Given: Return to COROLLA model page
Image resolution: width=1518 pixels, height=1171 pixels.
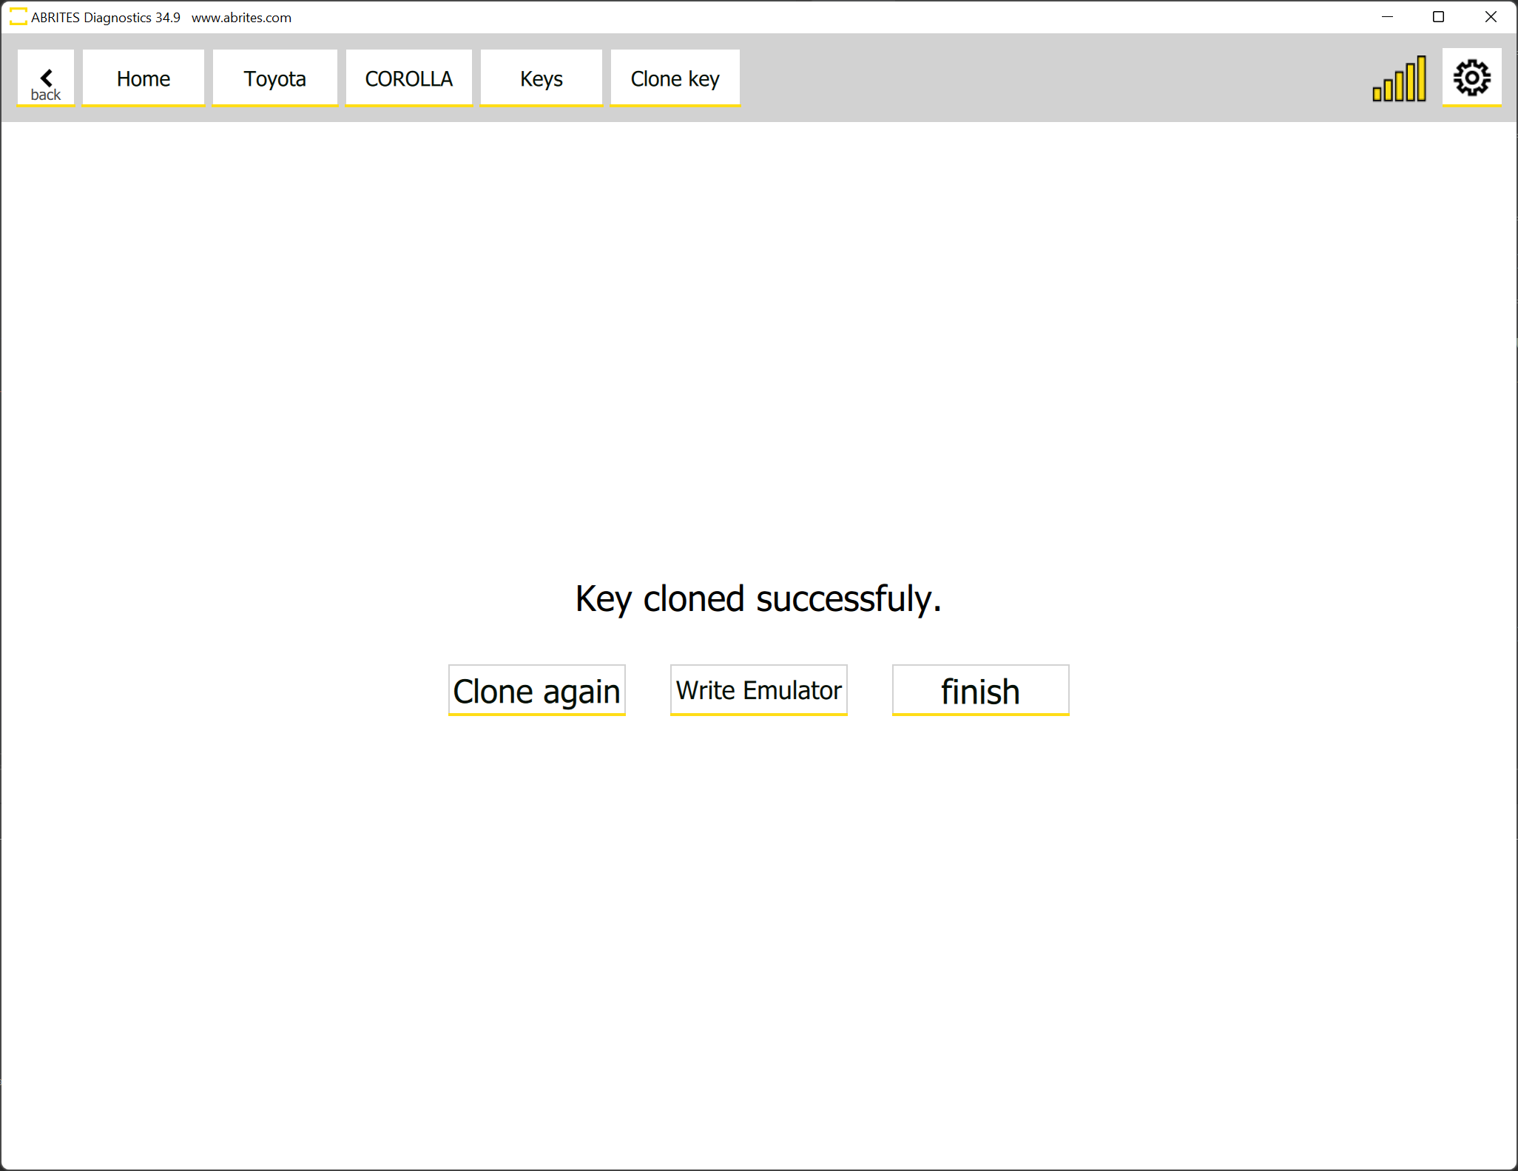Looking at the screenshot, I should tap(408, 78).
